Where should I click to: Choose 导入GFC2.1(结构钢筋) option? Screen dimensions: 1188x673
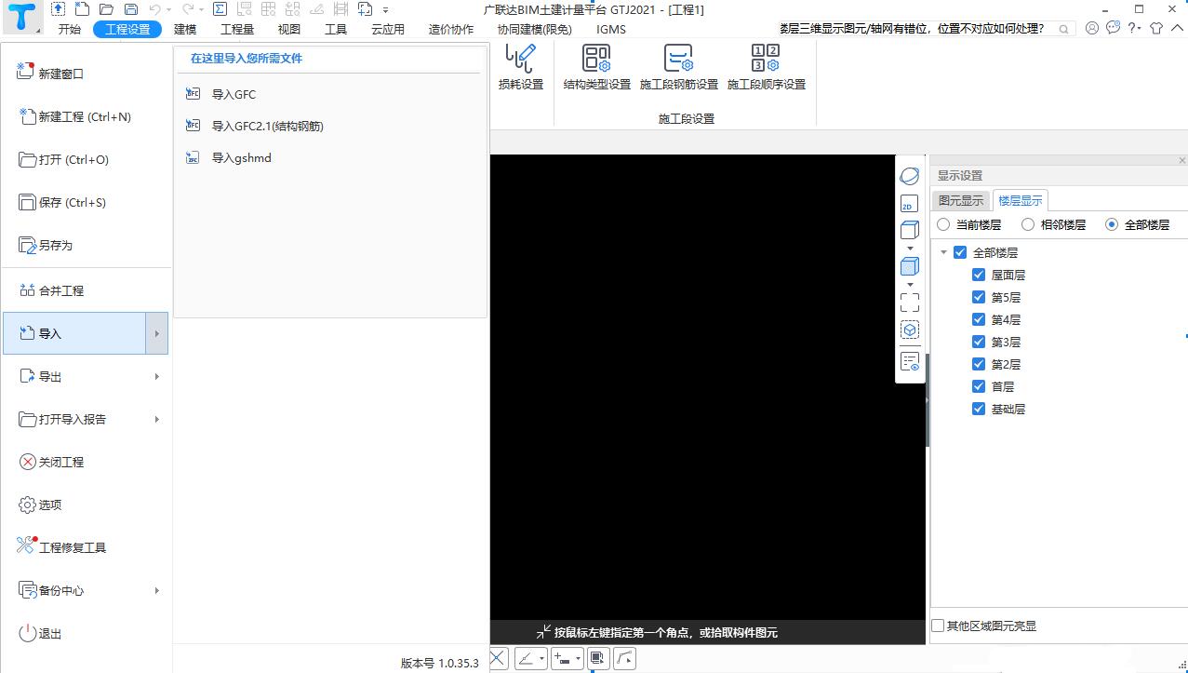(268, 126)
